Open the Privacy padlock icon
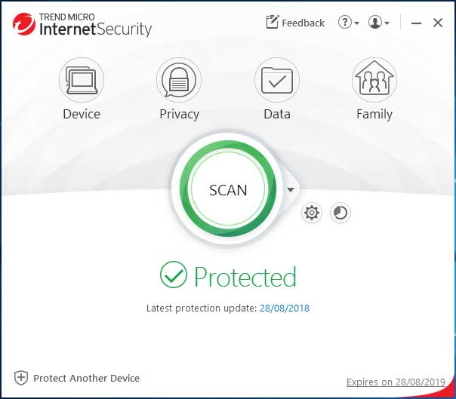 coord(179,80)
